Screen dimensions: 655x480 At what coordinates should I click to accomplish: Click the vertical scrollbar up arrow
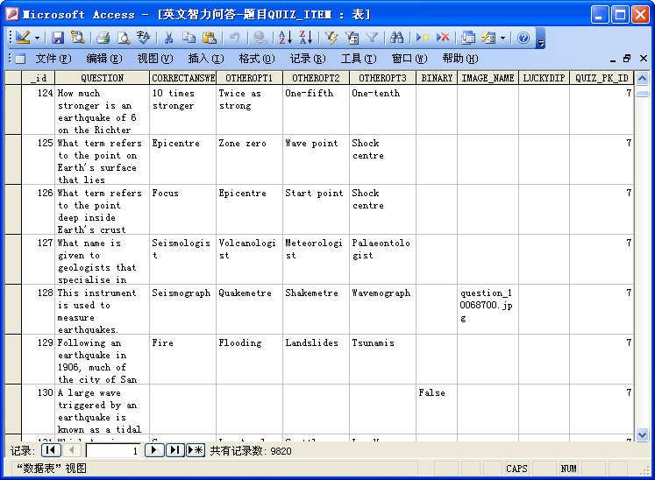642,78
